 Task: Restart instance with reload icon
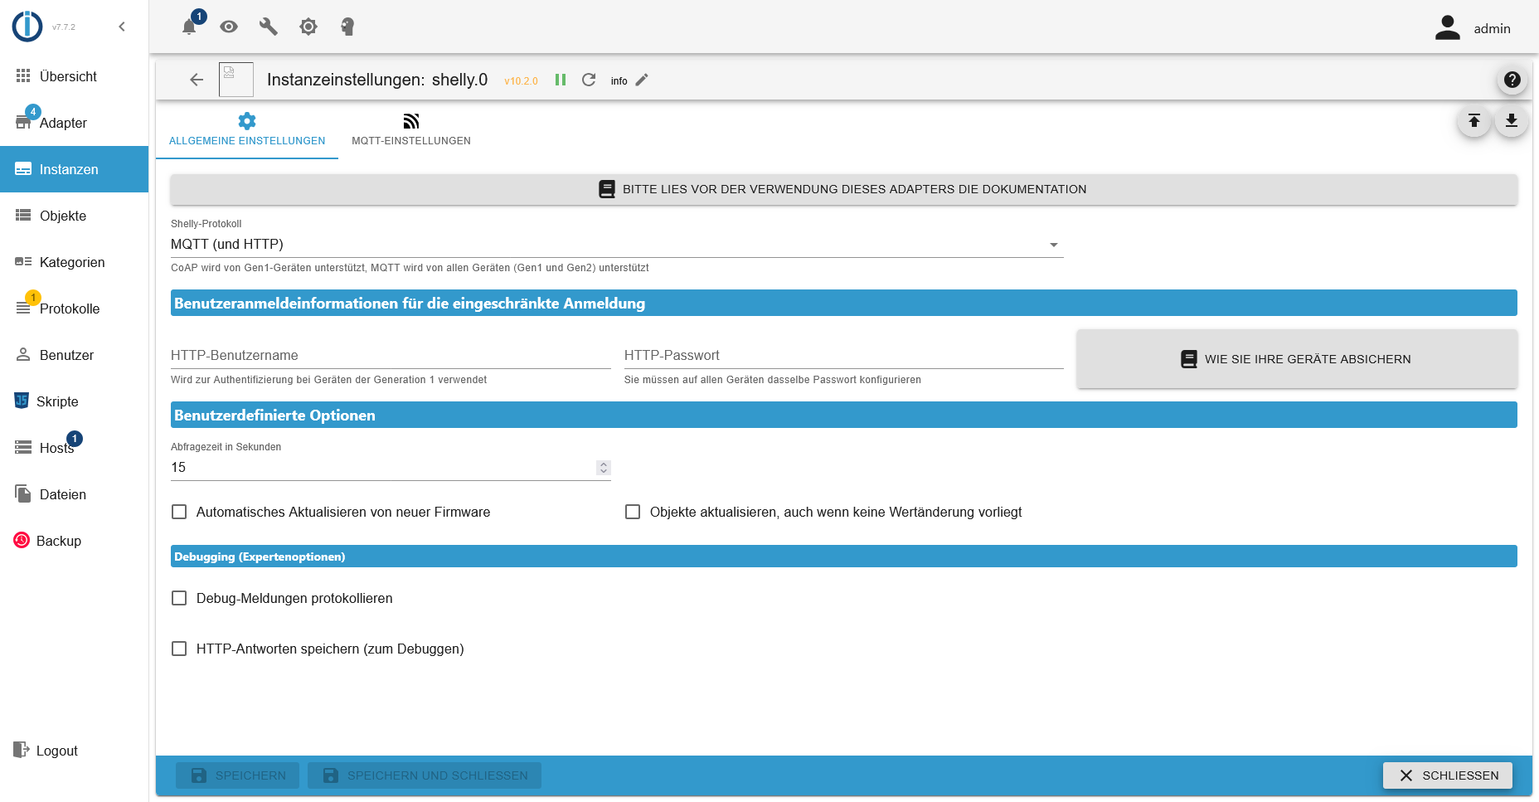[589, 80]
